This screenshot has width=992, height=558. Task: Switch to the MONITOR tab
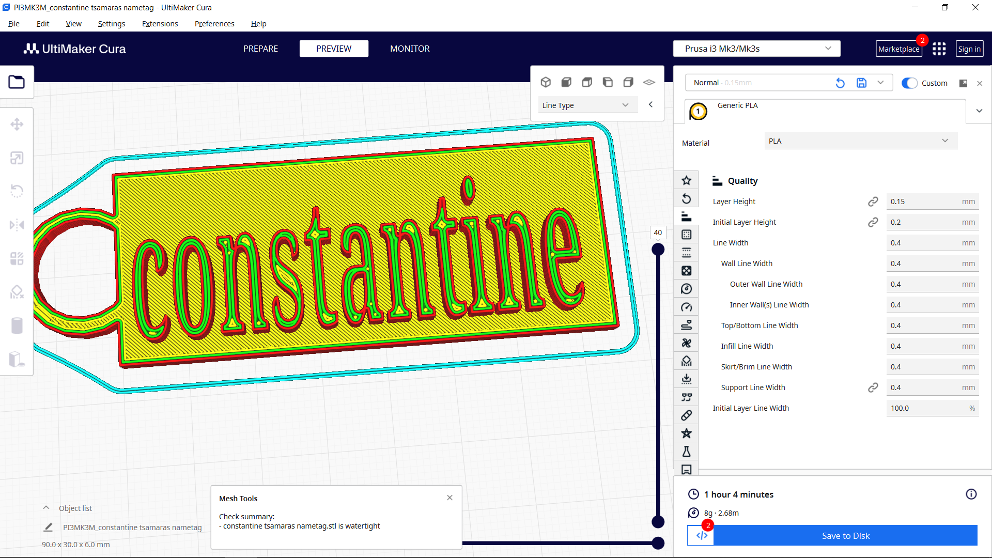410,48
